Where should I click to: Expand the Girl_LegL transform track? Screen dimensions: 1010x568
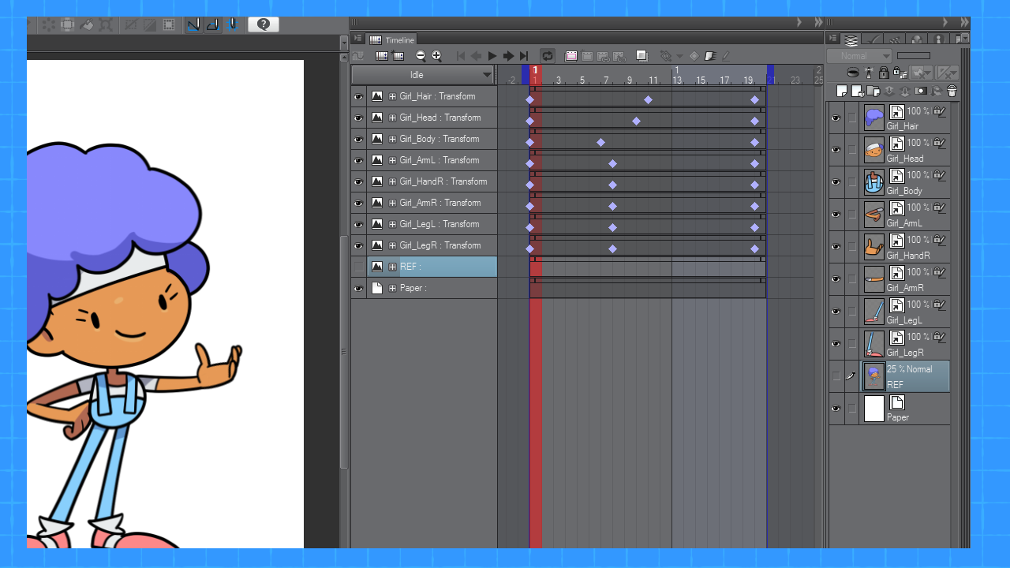[393, 224]
